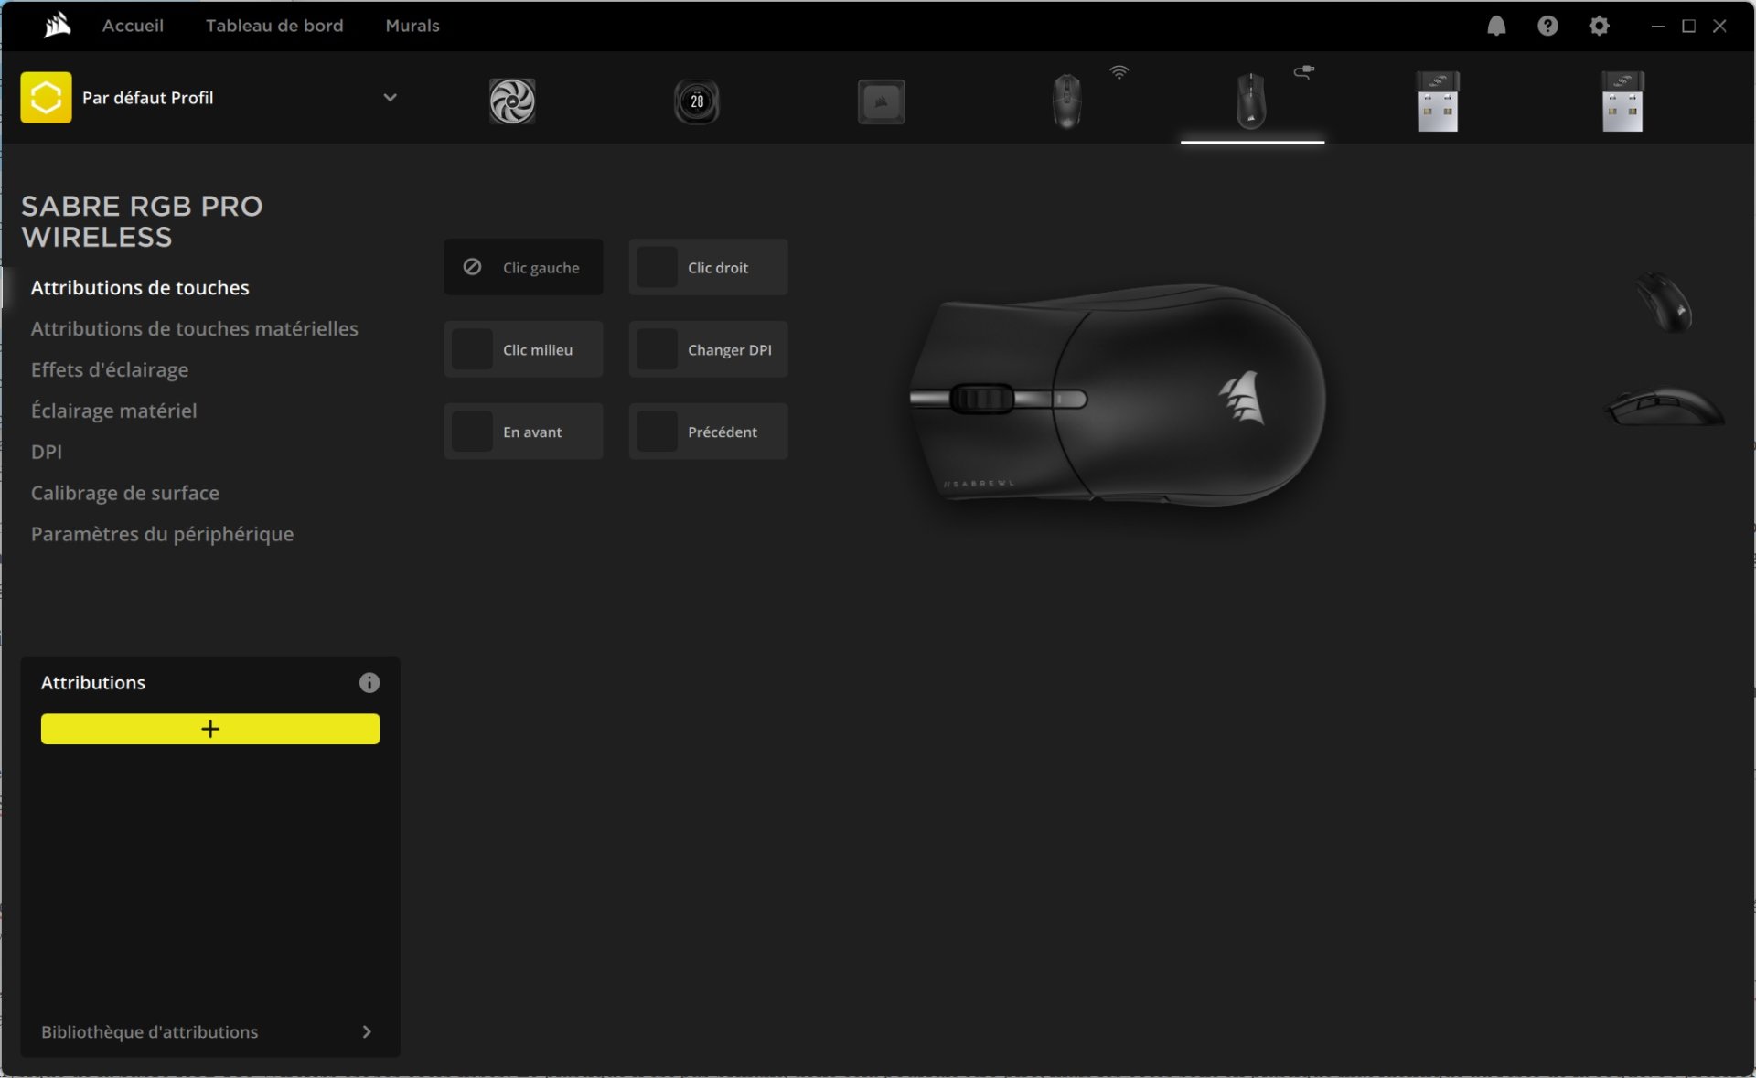The height and width of the screenshot is (1078, 1756).
Task: Click the Corsair logo on mouse image
Action: (x=1243, y=397)
